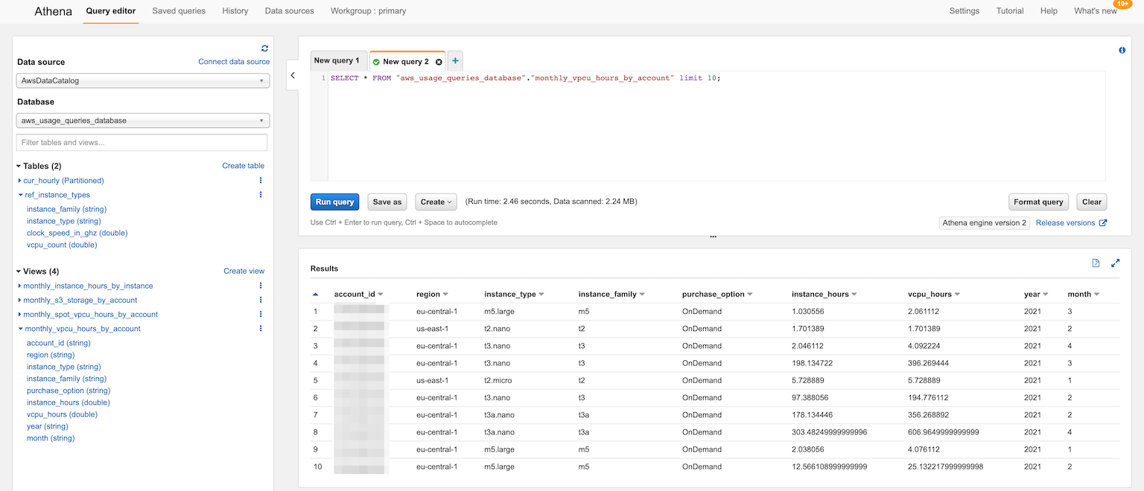Click Connect data source link
The height and width of the screenshot is (491, 1144).
coord(234,62)
